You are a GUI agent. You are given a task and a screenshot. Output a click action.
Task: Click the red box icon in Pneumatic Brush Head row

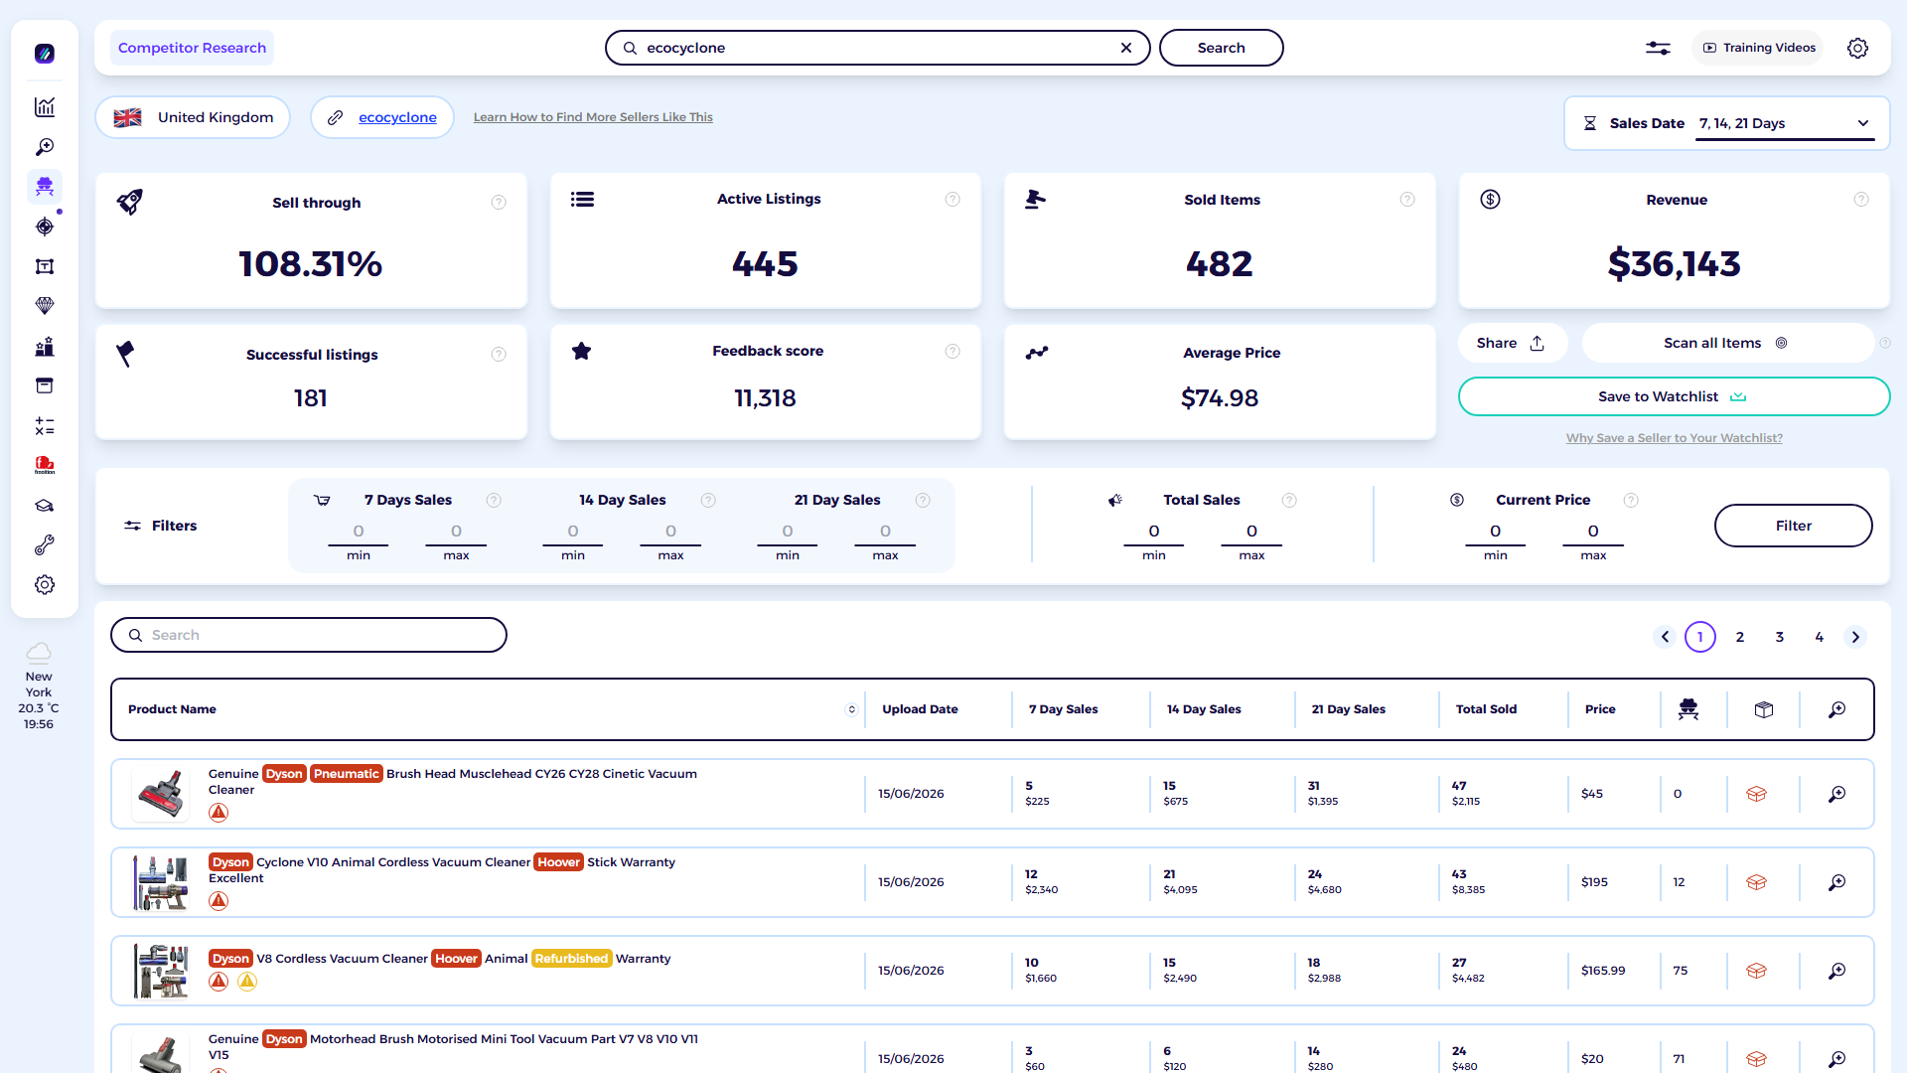pos(1756,794)
